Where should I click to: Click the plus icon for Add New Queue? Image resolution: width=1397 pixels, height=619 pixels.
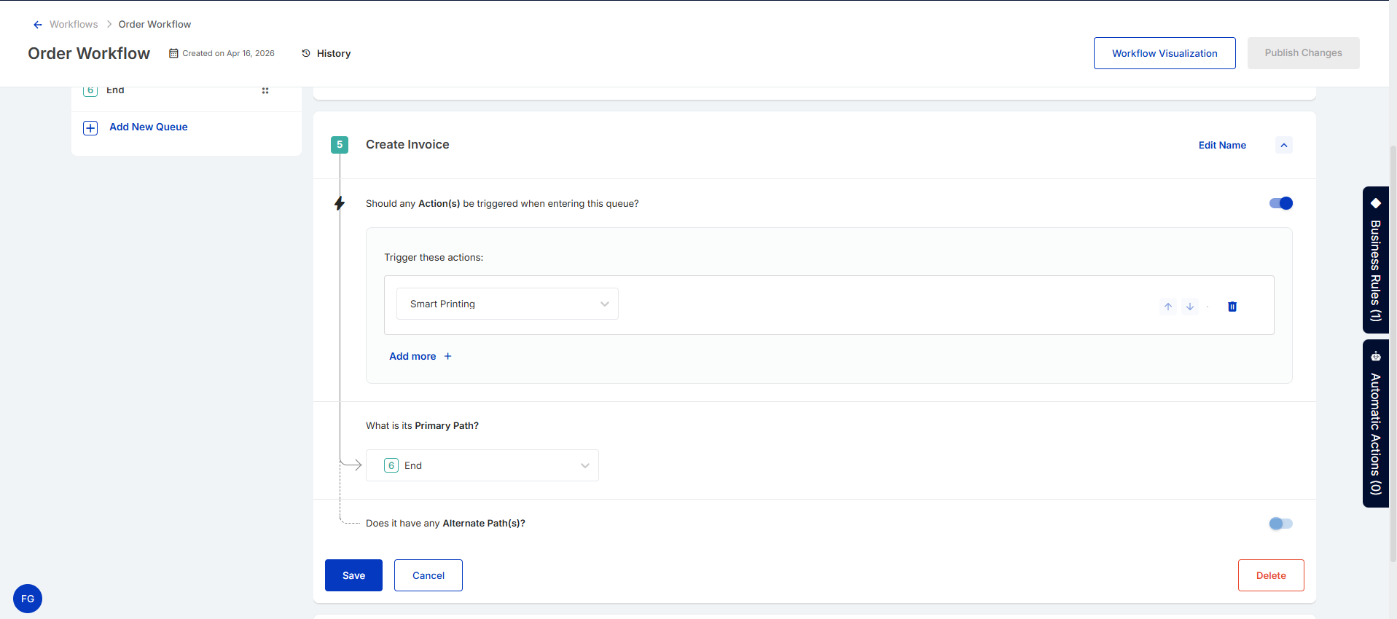click(90, 128)
